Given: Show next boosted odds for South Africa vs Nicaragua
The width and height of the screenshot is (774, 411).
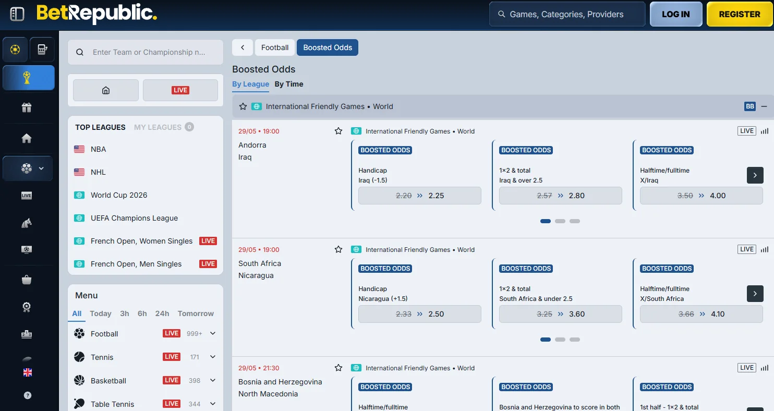Looking at the screenshot, I should click(755, 293).
